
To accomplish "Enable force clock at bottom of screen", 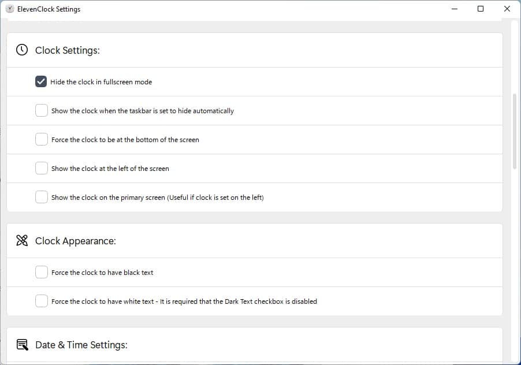I will (x=42, y=139).
